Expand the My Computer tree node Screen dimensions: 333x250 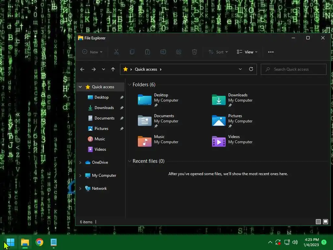[80, 175]
